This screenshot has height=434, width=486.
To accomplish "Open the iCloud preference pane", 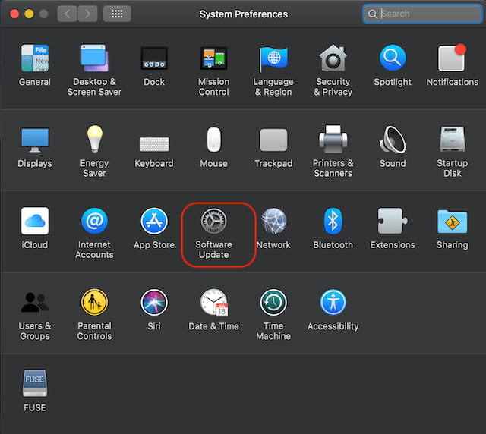I will click(35, 222).
